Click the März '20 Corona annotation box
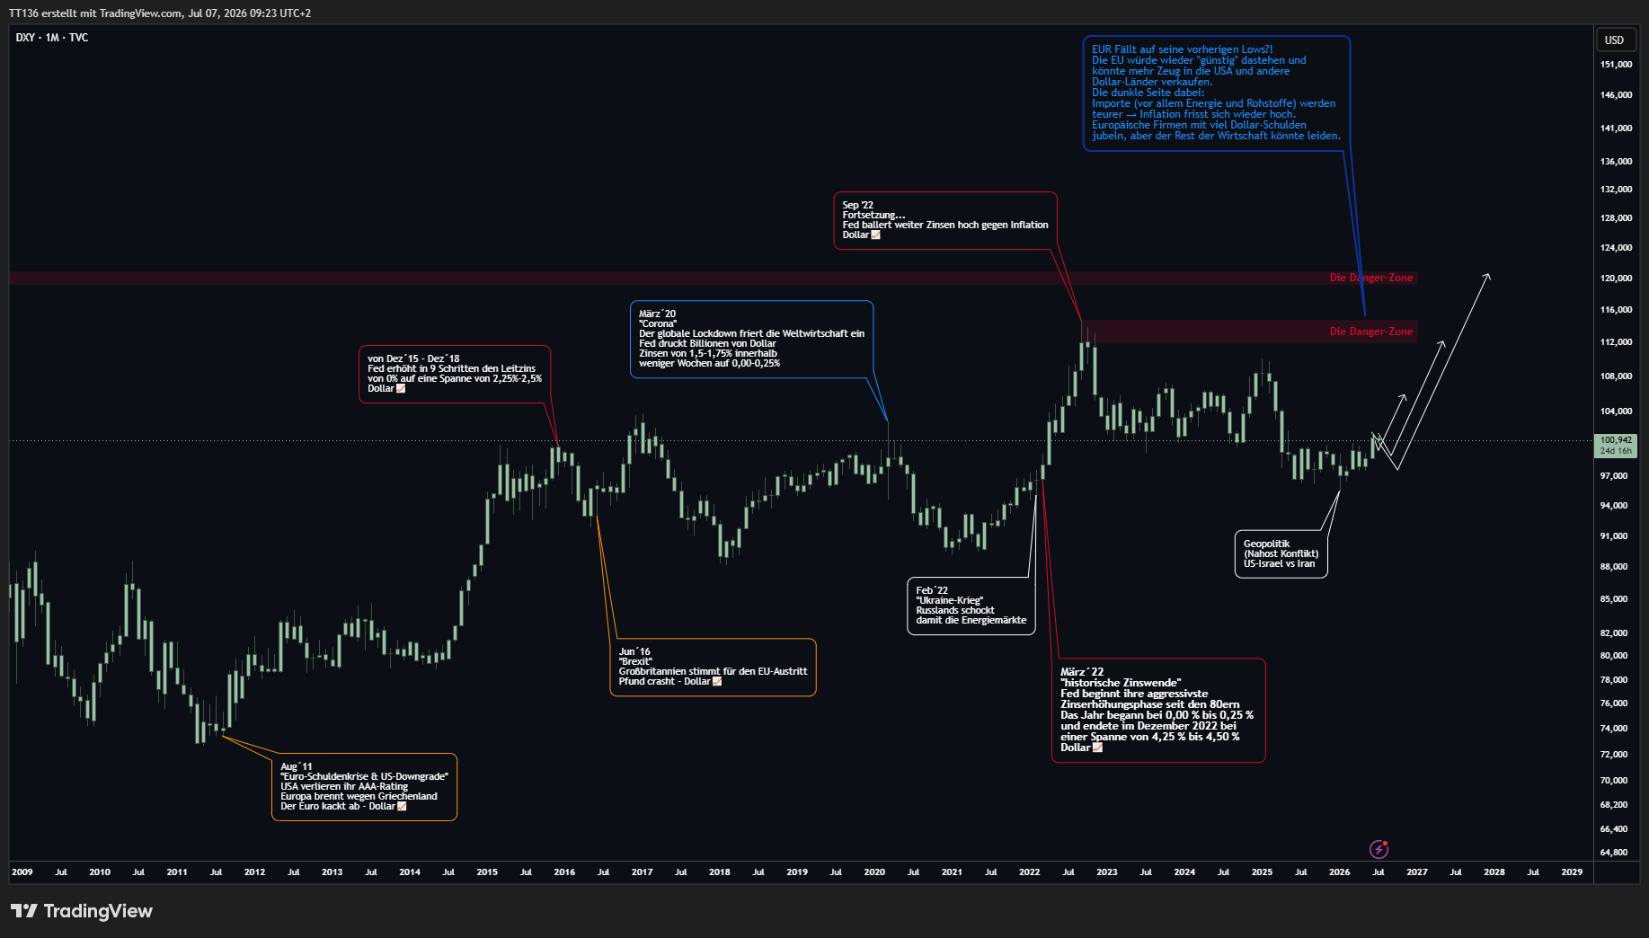Image resolution: width=1649 pixels, height=938 pixels. click(751, 339)
